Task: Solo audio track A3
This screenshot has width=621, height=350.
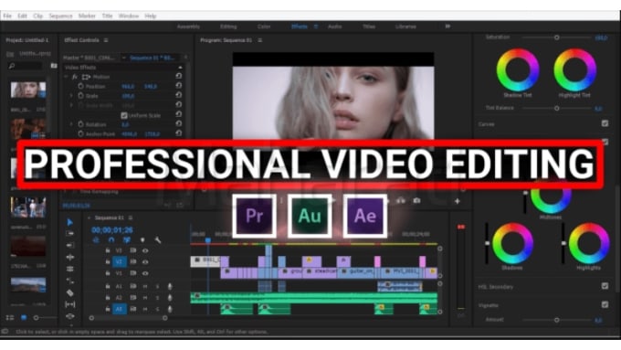Action: [157, 309]
